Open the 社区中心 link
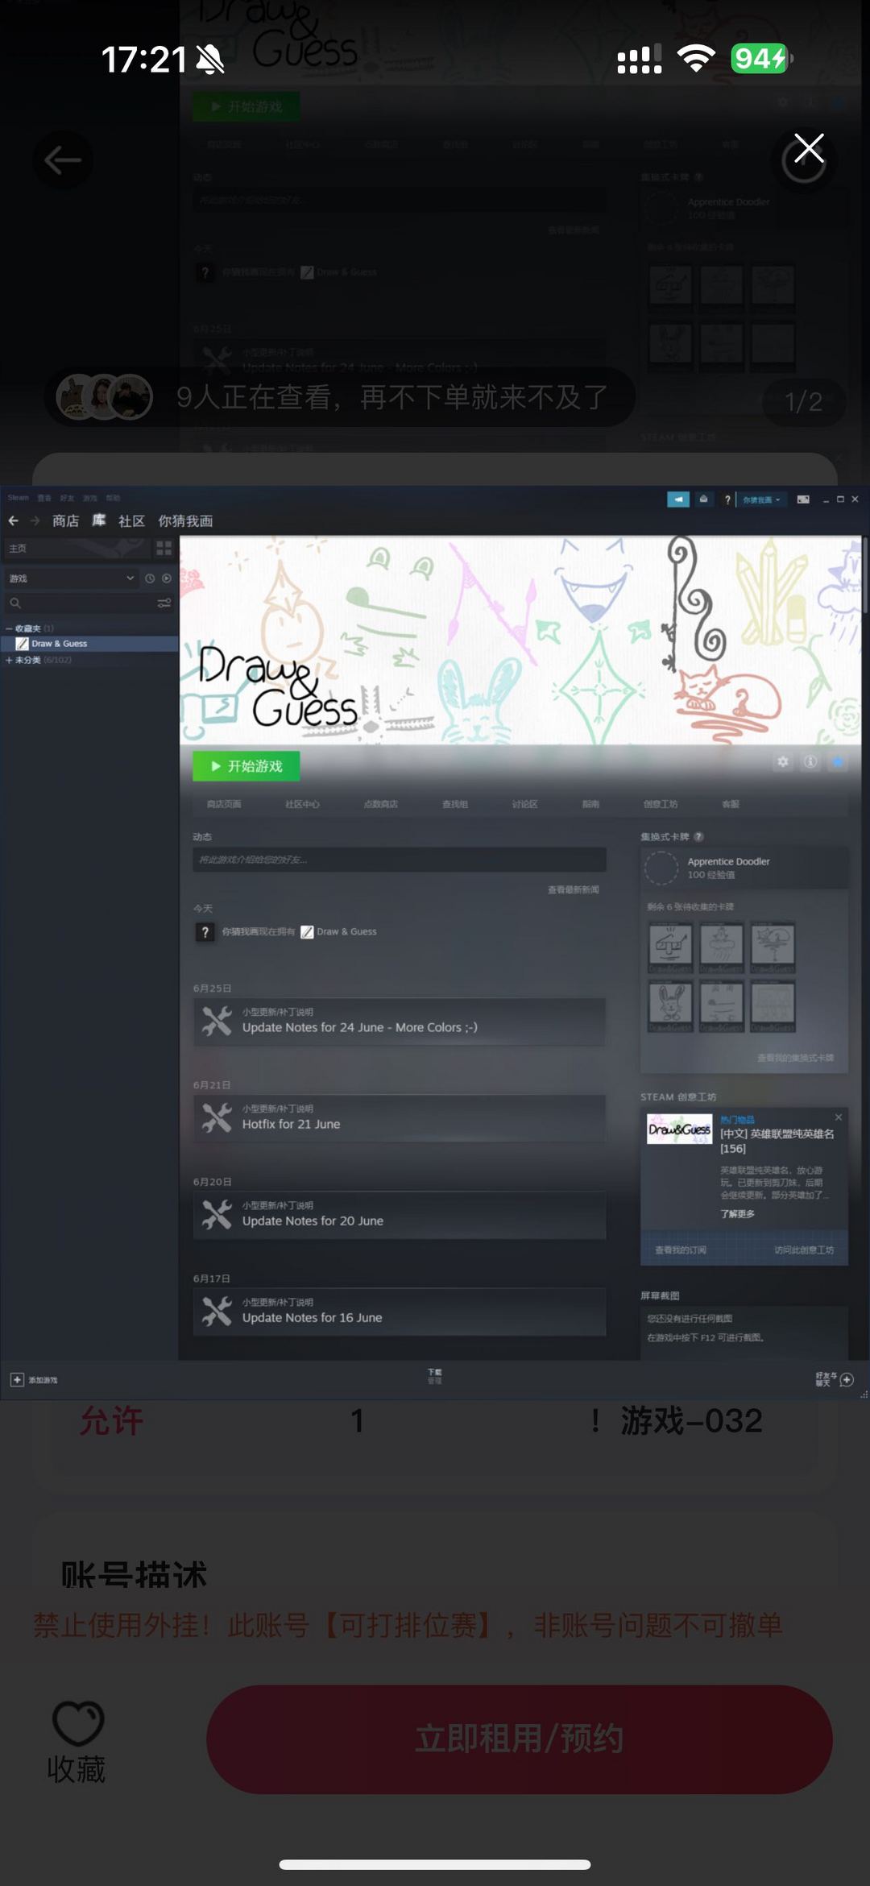 302,804
